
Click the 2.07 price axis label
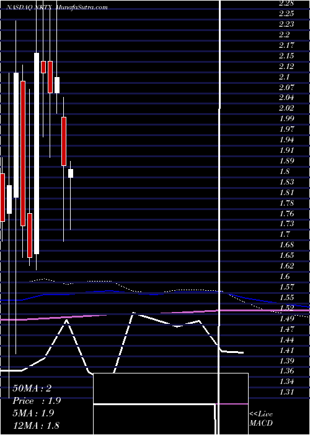286,88
